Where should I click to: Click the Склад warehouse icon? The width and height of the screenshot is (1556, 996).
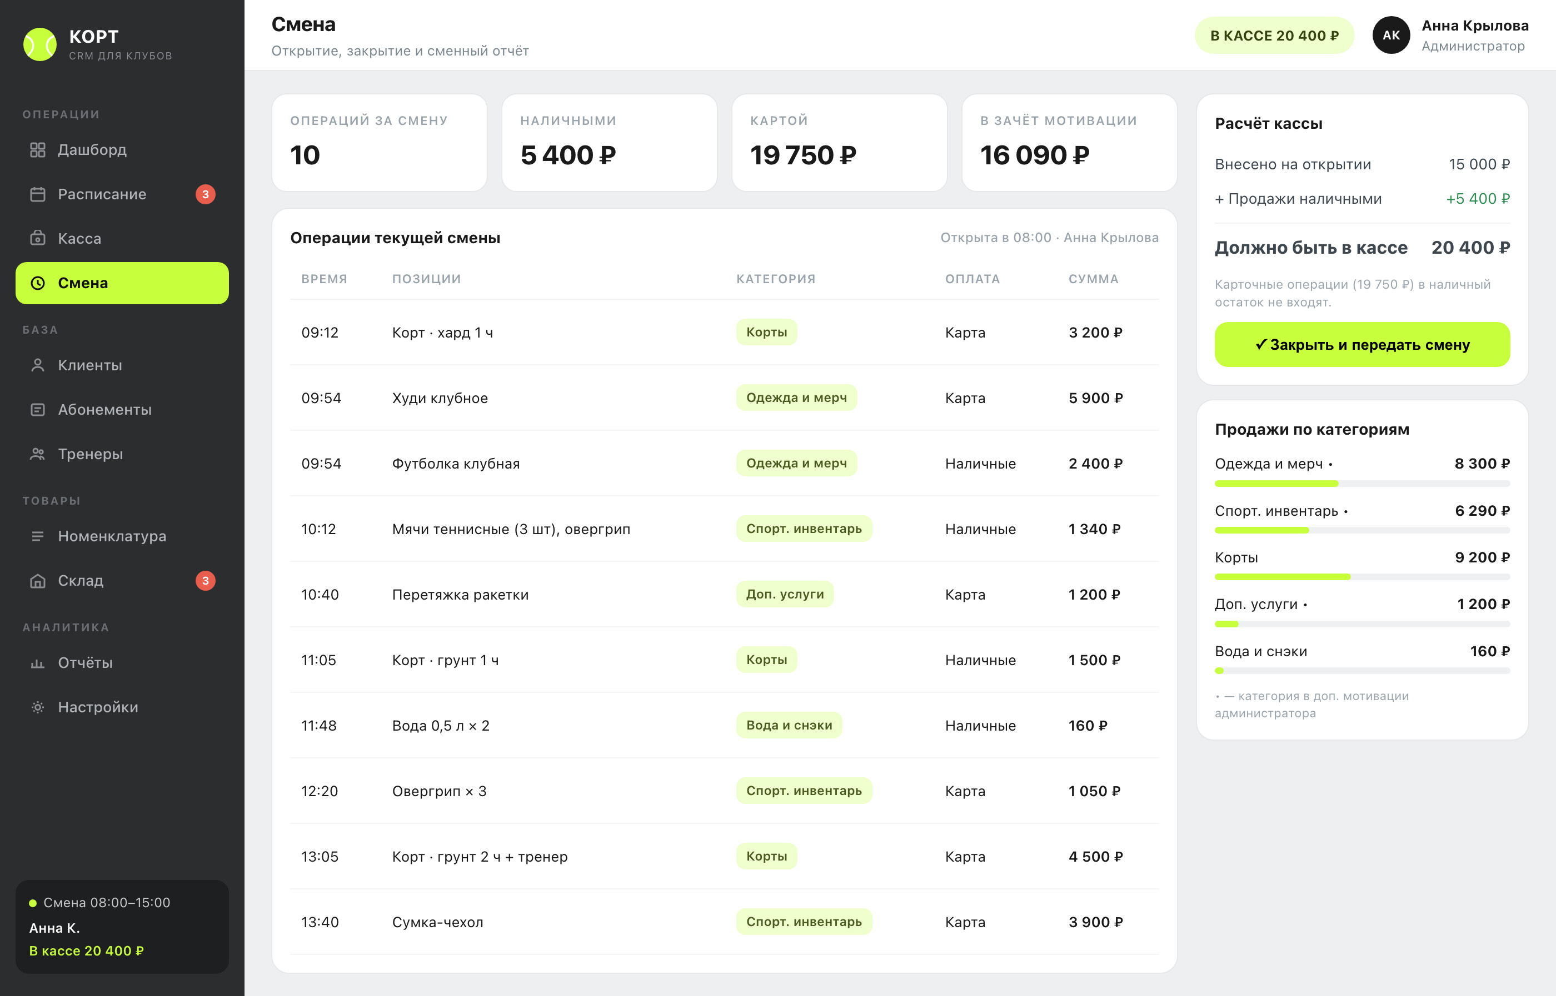[38, 581]
